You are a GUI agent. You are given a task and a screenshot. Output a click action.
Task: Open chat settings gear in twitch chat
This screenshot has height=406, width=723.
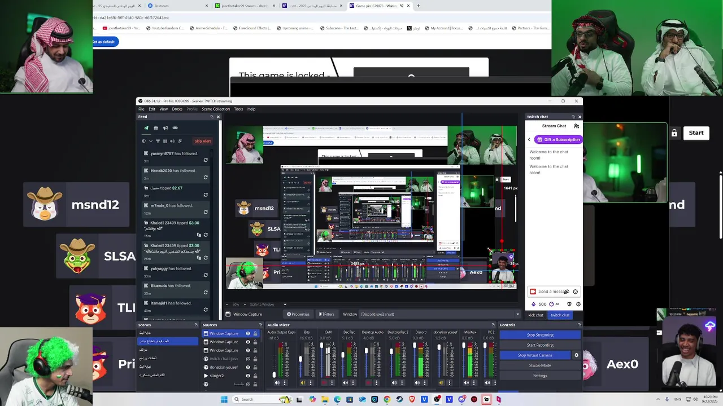(578, 304)
